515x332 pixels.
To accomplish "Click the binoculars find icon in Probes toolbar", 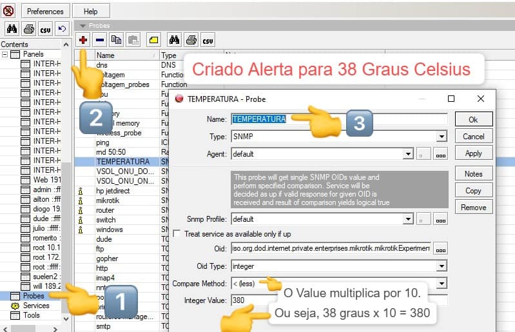I will point(174,40).
